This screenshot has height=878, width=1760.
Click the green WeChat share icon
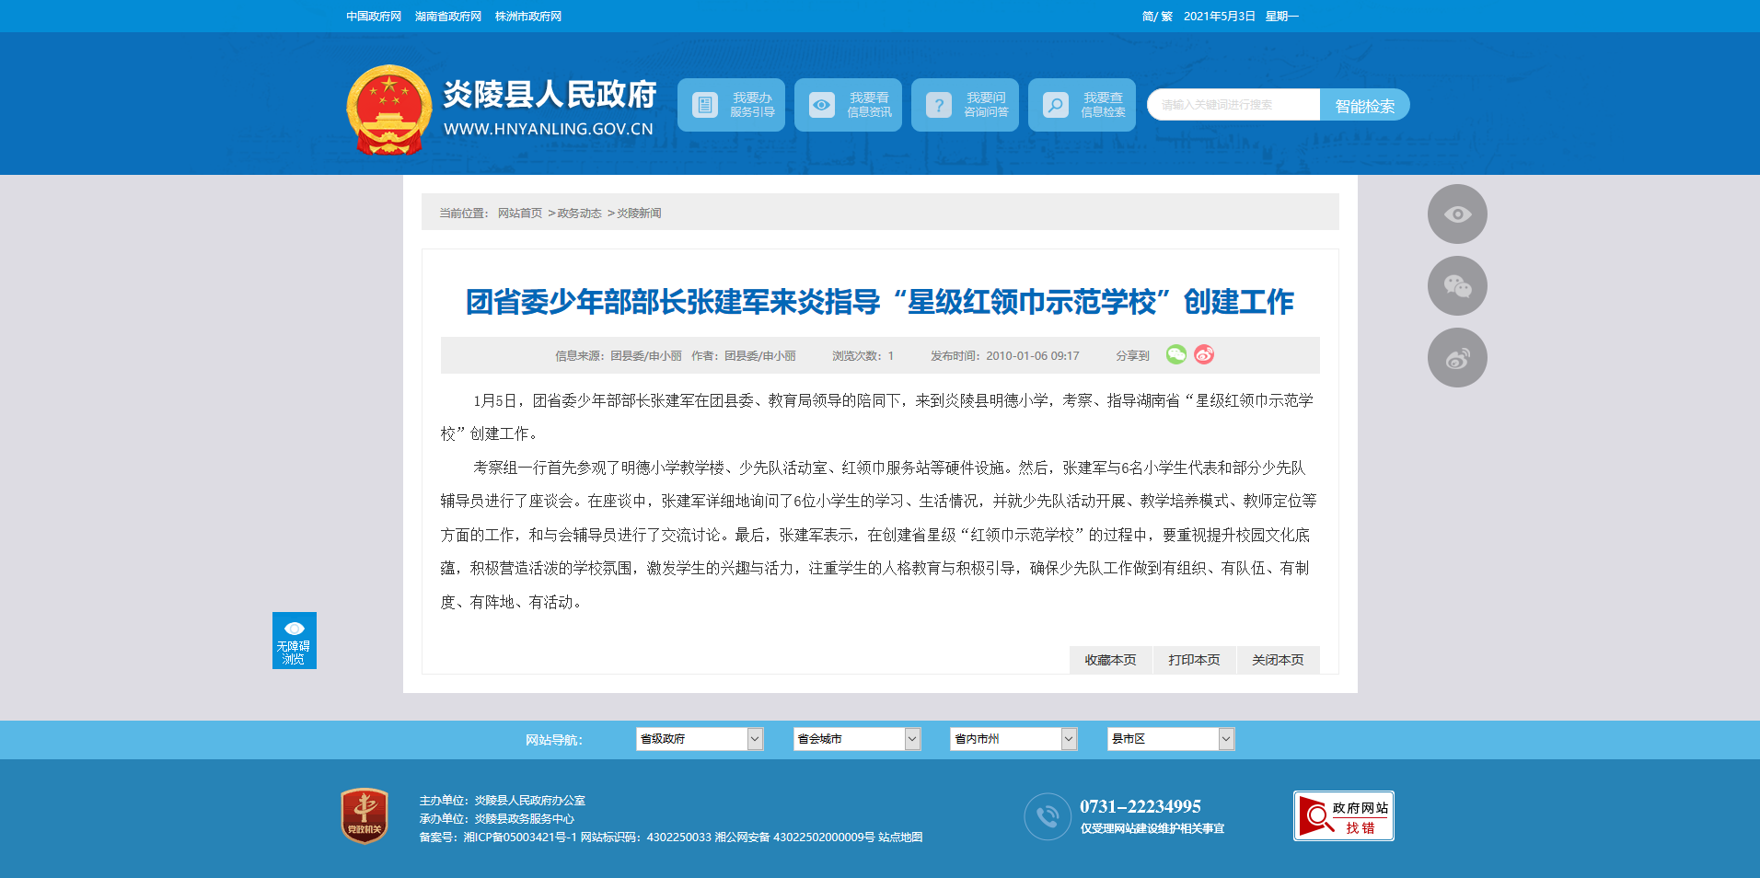(x=1175, y=355)
